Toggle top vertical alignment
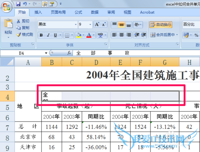Image resolution: width=200 pixels, height=152 pixels. pyautogui.click(x=114, y=25)
